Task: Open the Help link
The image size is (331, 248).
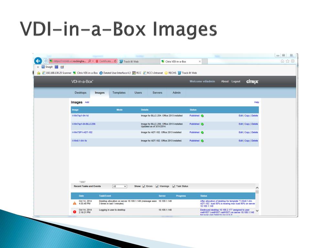Action: pyautogui.click(x=257, y=102)
